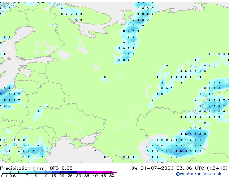Click the 45–50 mm legend swatch
This screenshot has width=229, height=177.
click(106, 172)
